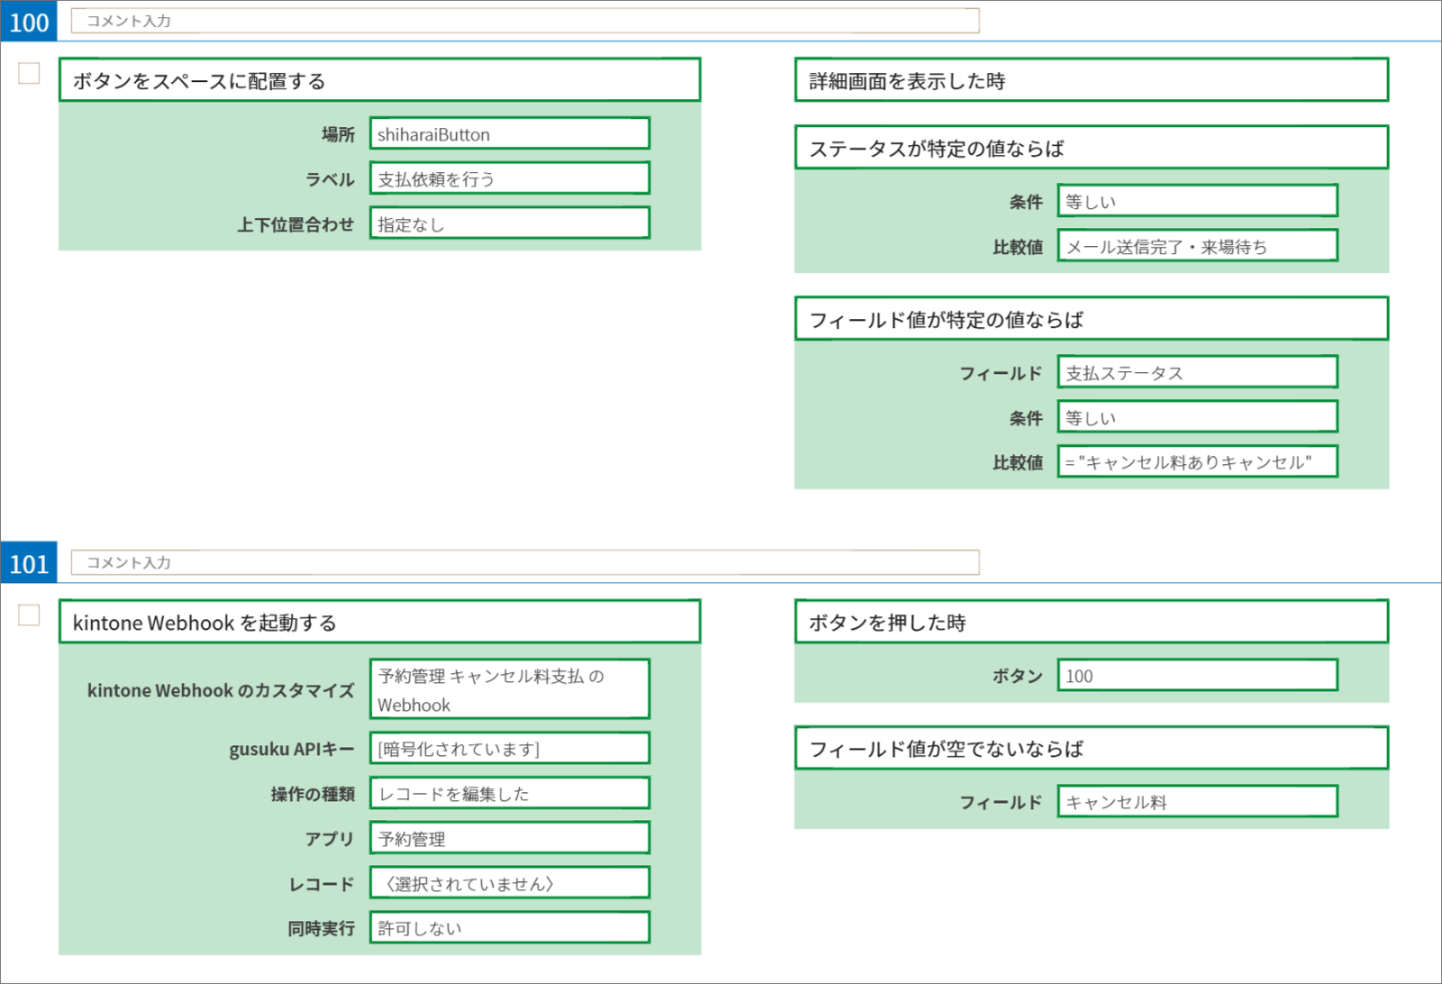The image size is (1442, 984).
Task: Open the 上下位置合わせ value 指定なし
Action: (x=509, y=223)
